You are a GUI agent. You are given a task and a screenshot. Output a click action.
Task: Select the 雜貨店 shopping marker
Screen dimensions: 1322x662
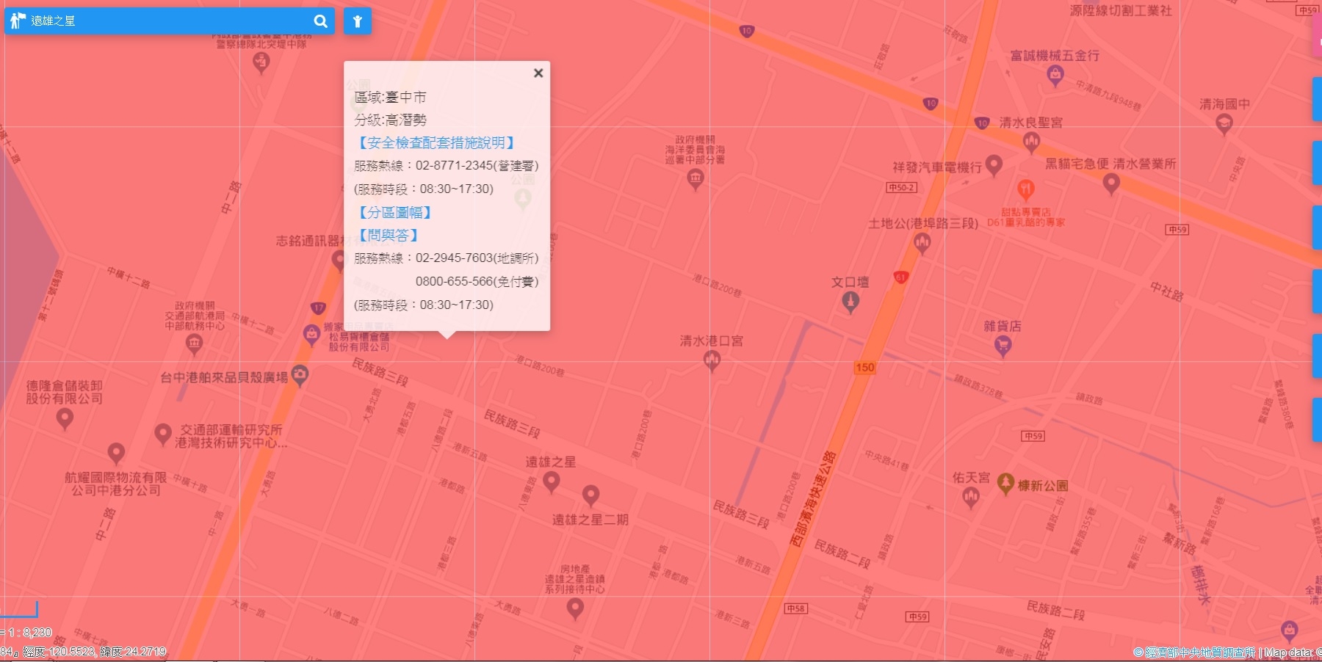[x=1003, y=346]
